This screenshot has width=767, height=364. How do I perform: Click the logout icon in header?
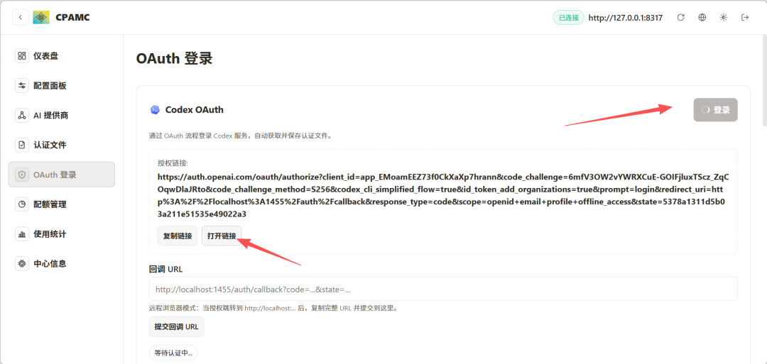[x=745, y=18]
